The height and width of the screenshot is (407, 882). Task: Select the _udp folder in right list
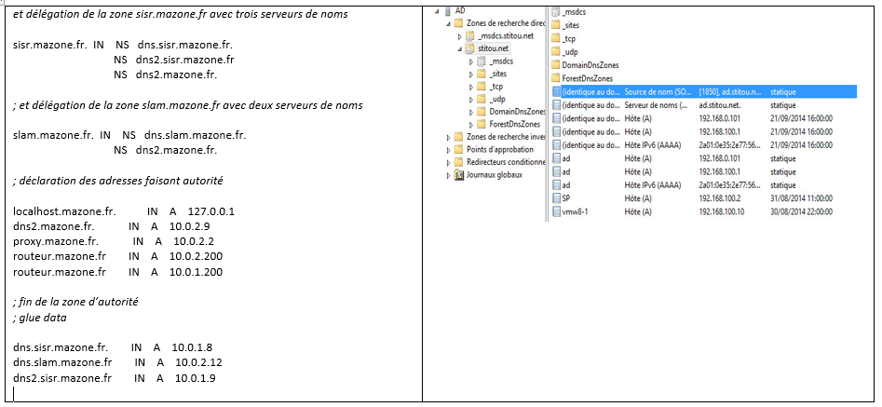pos(570,52)
